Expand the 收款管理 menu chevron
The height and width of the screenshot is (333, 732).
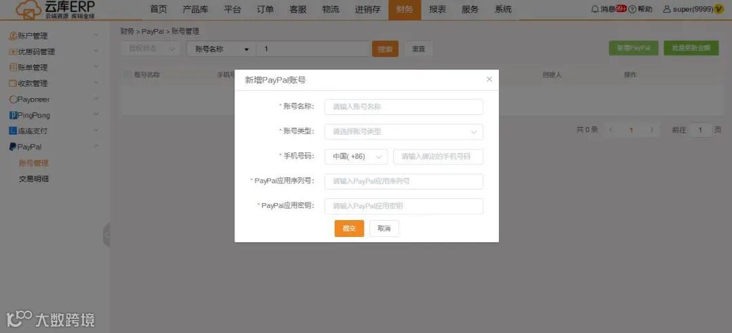click(96, 83)
